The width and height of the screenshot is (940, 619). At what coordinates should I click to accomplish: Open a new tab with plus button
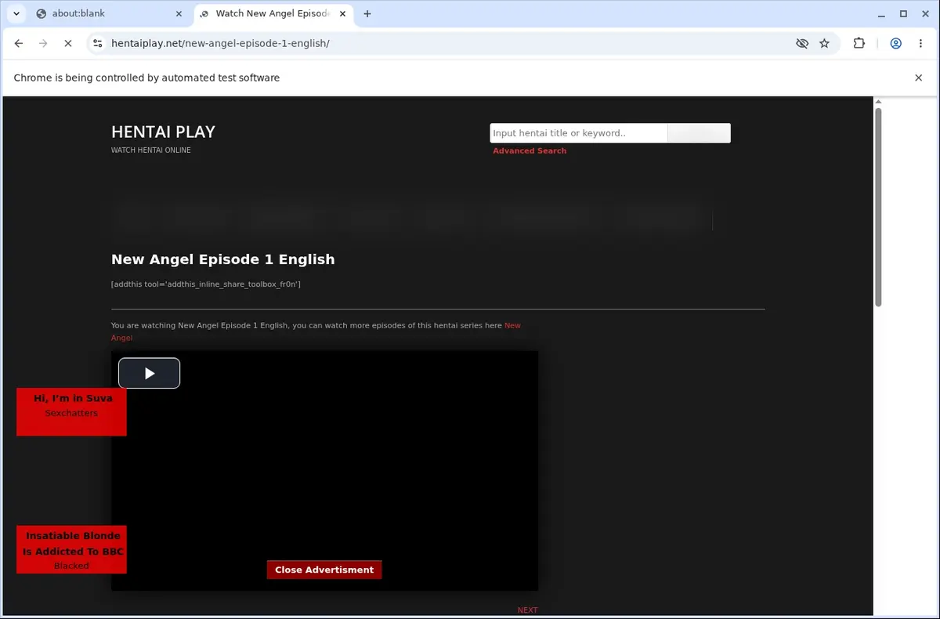pos(367,13)
